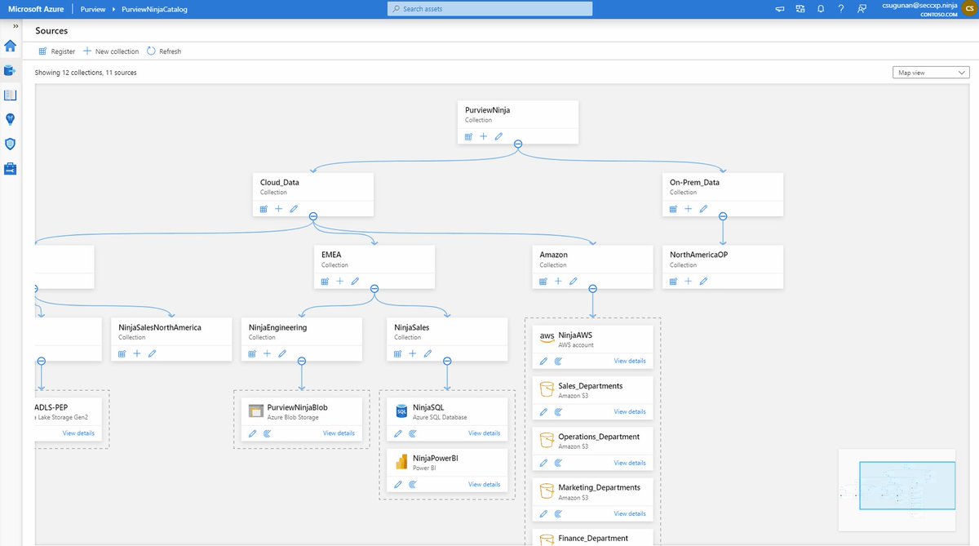Collapse the Cloud_Data collection children

[x=312, y=216]
